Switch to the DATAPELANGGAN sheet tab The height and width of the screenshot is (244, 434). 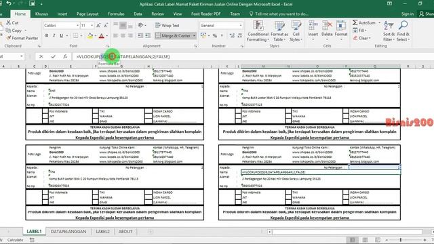pyautogui.click(x=68, y=232)
